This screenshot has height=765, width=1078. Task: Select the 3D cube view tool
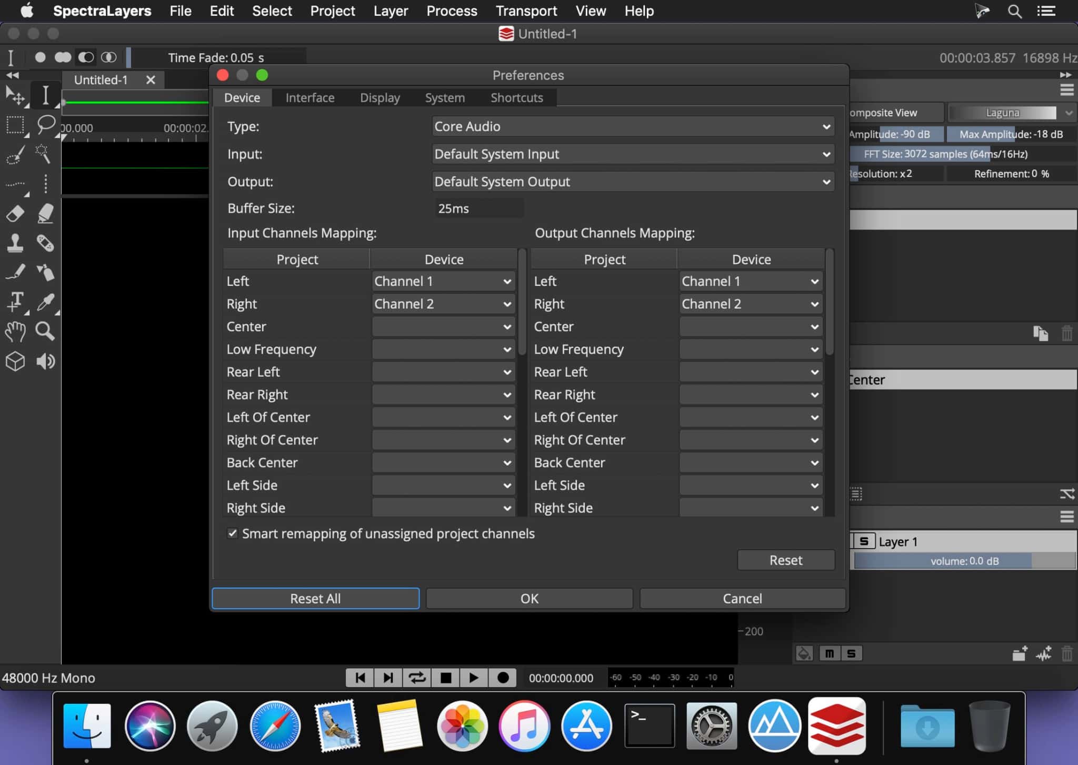tap(15, 361)
